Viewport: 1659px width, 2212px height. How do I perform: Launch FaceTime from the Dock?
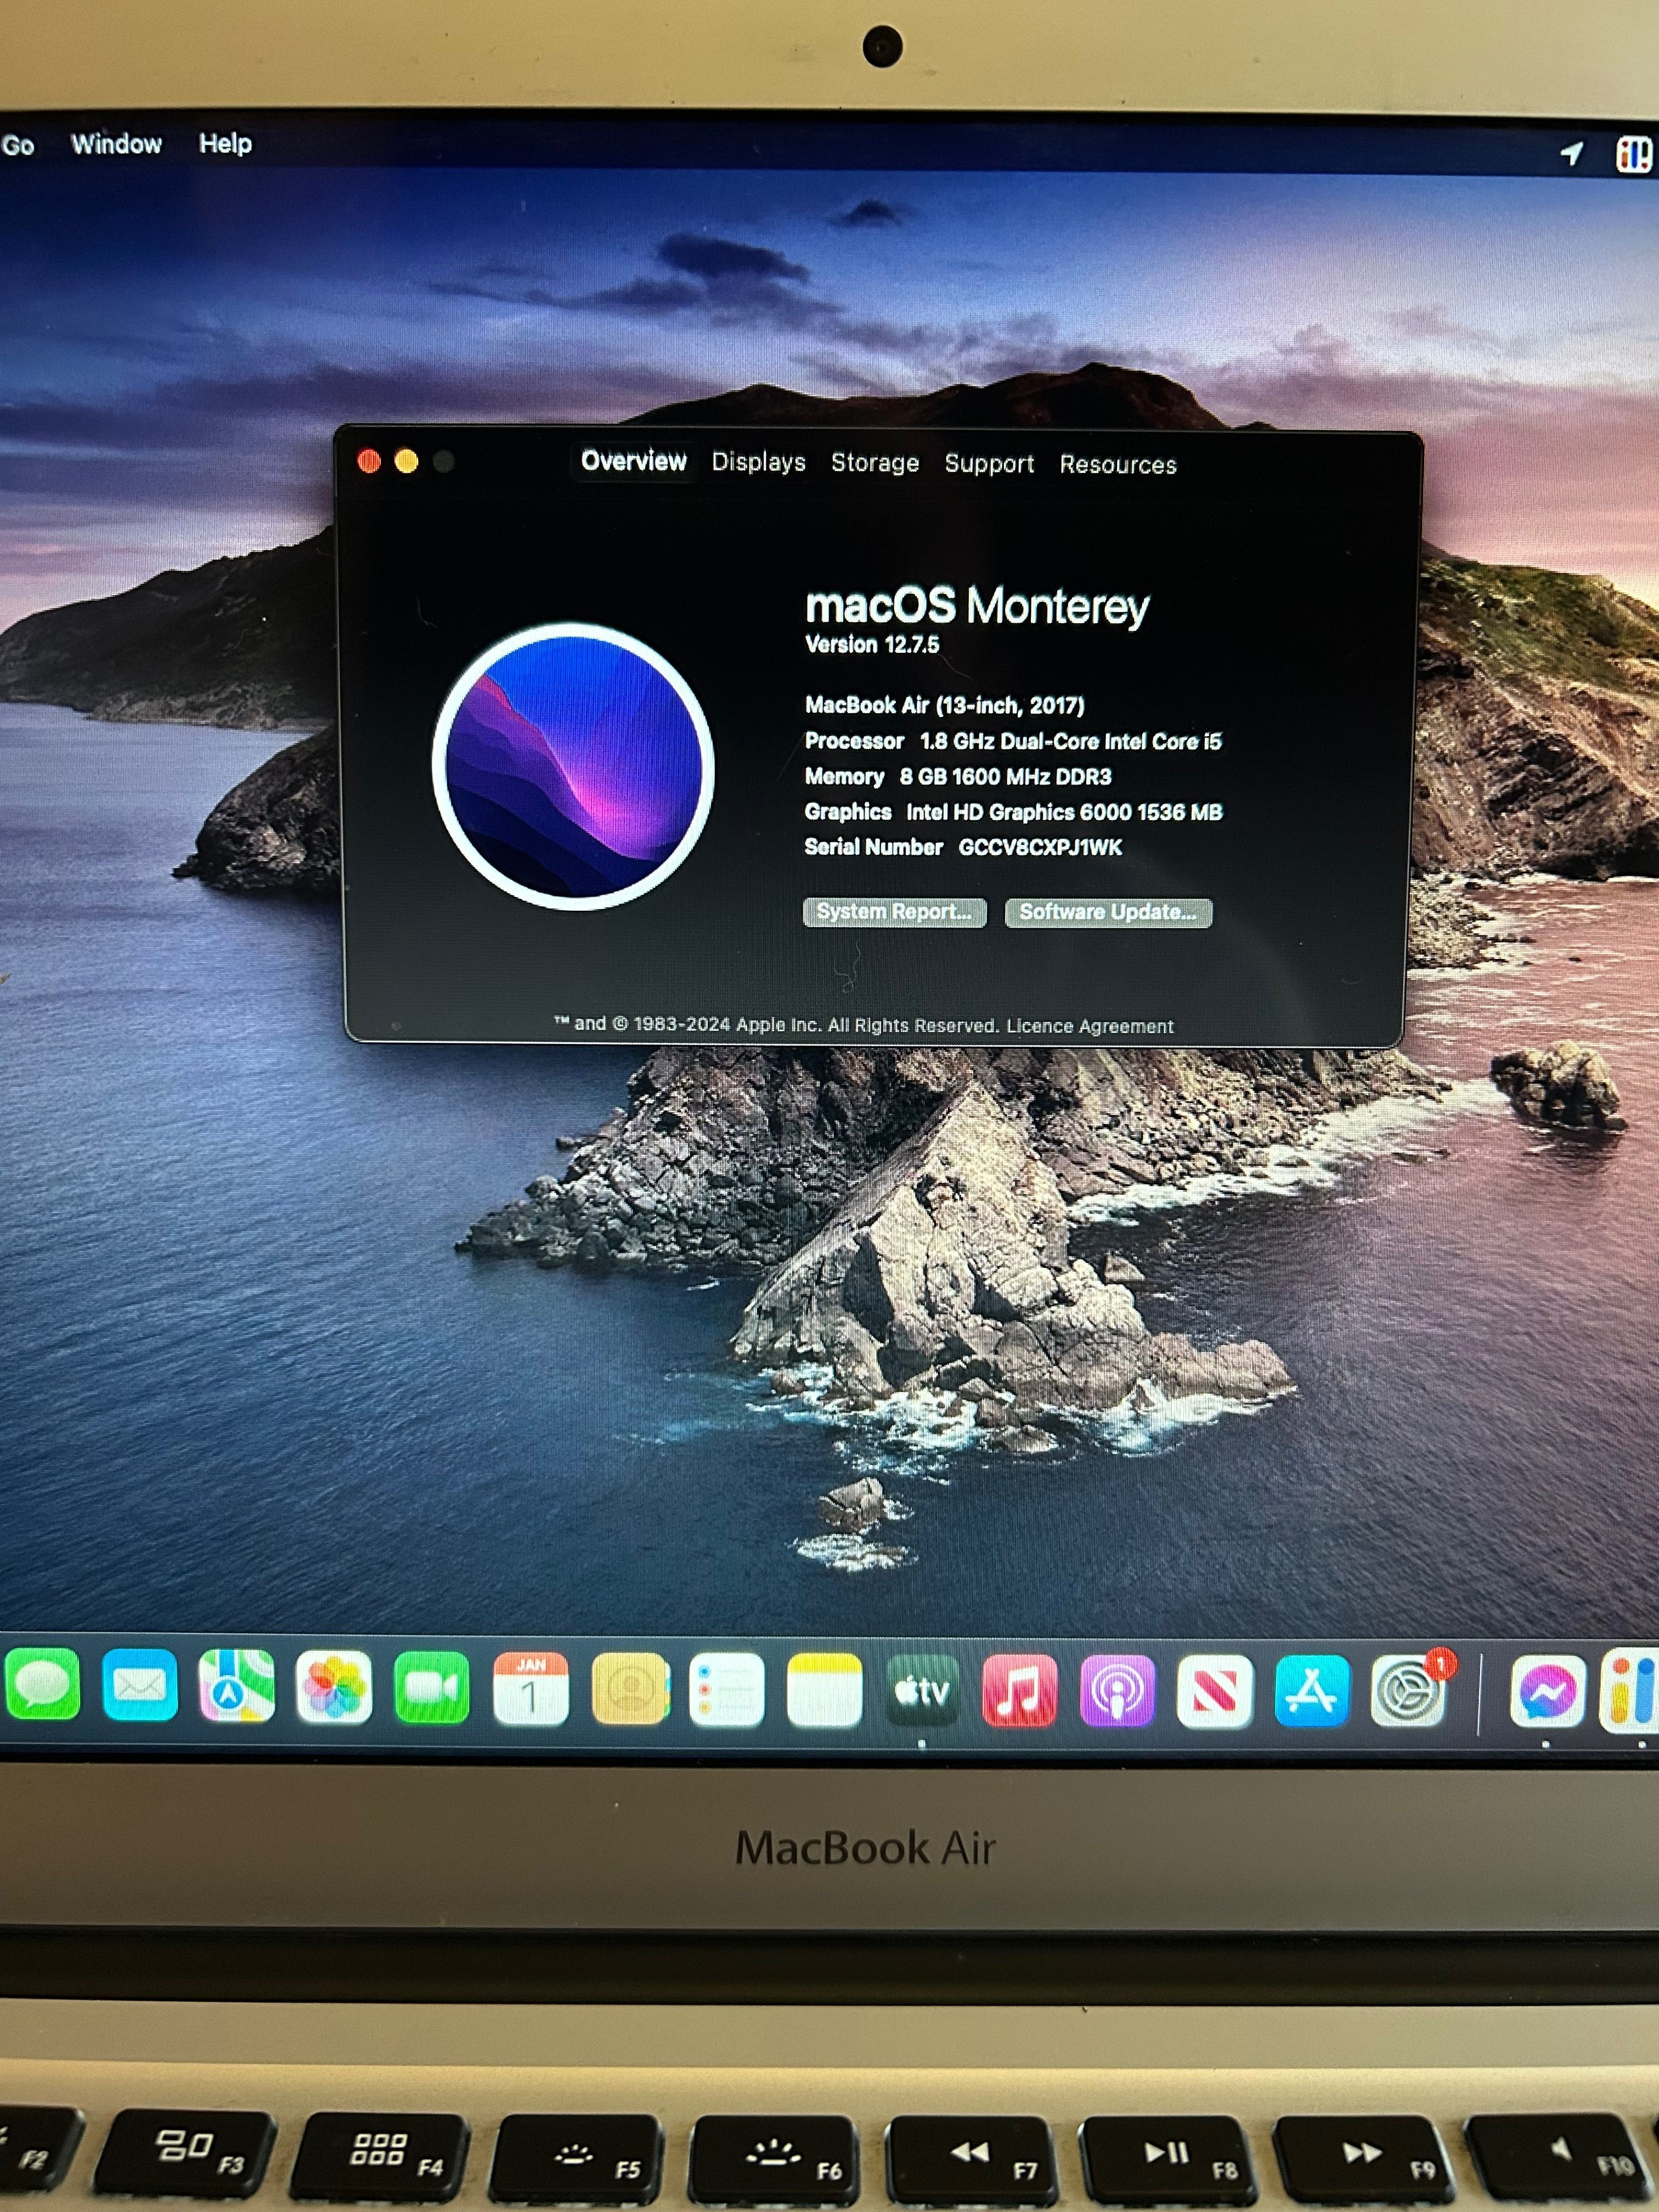[432, 1689]
